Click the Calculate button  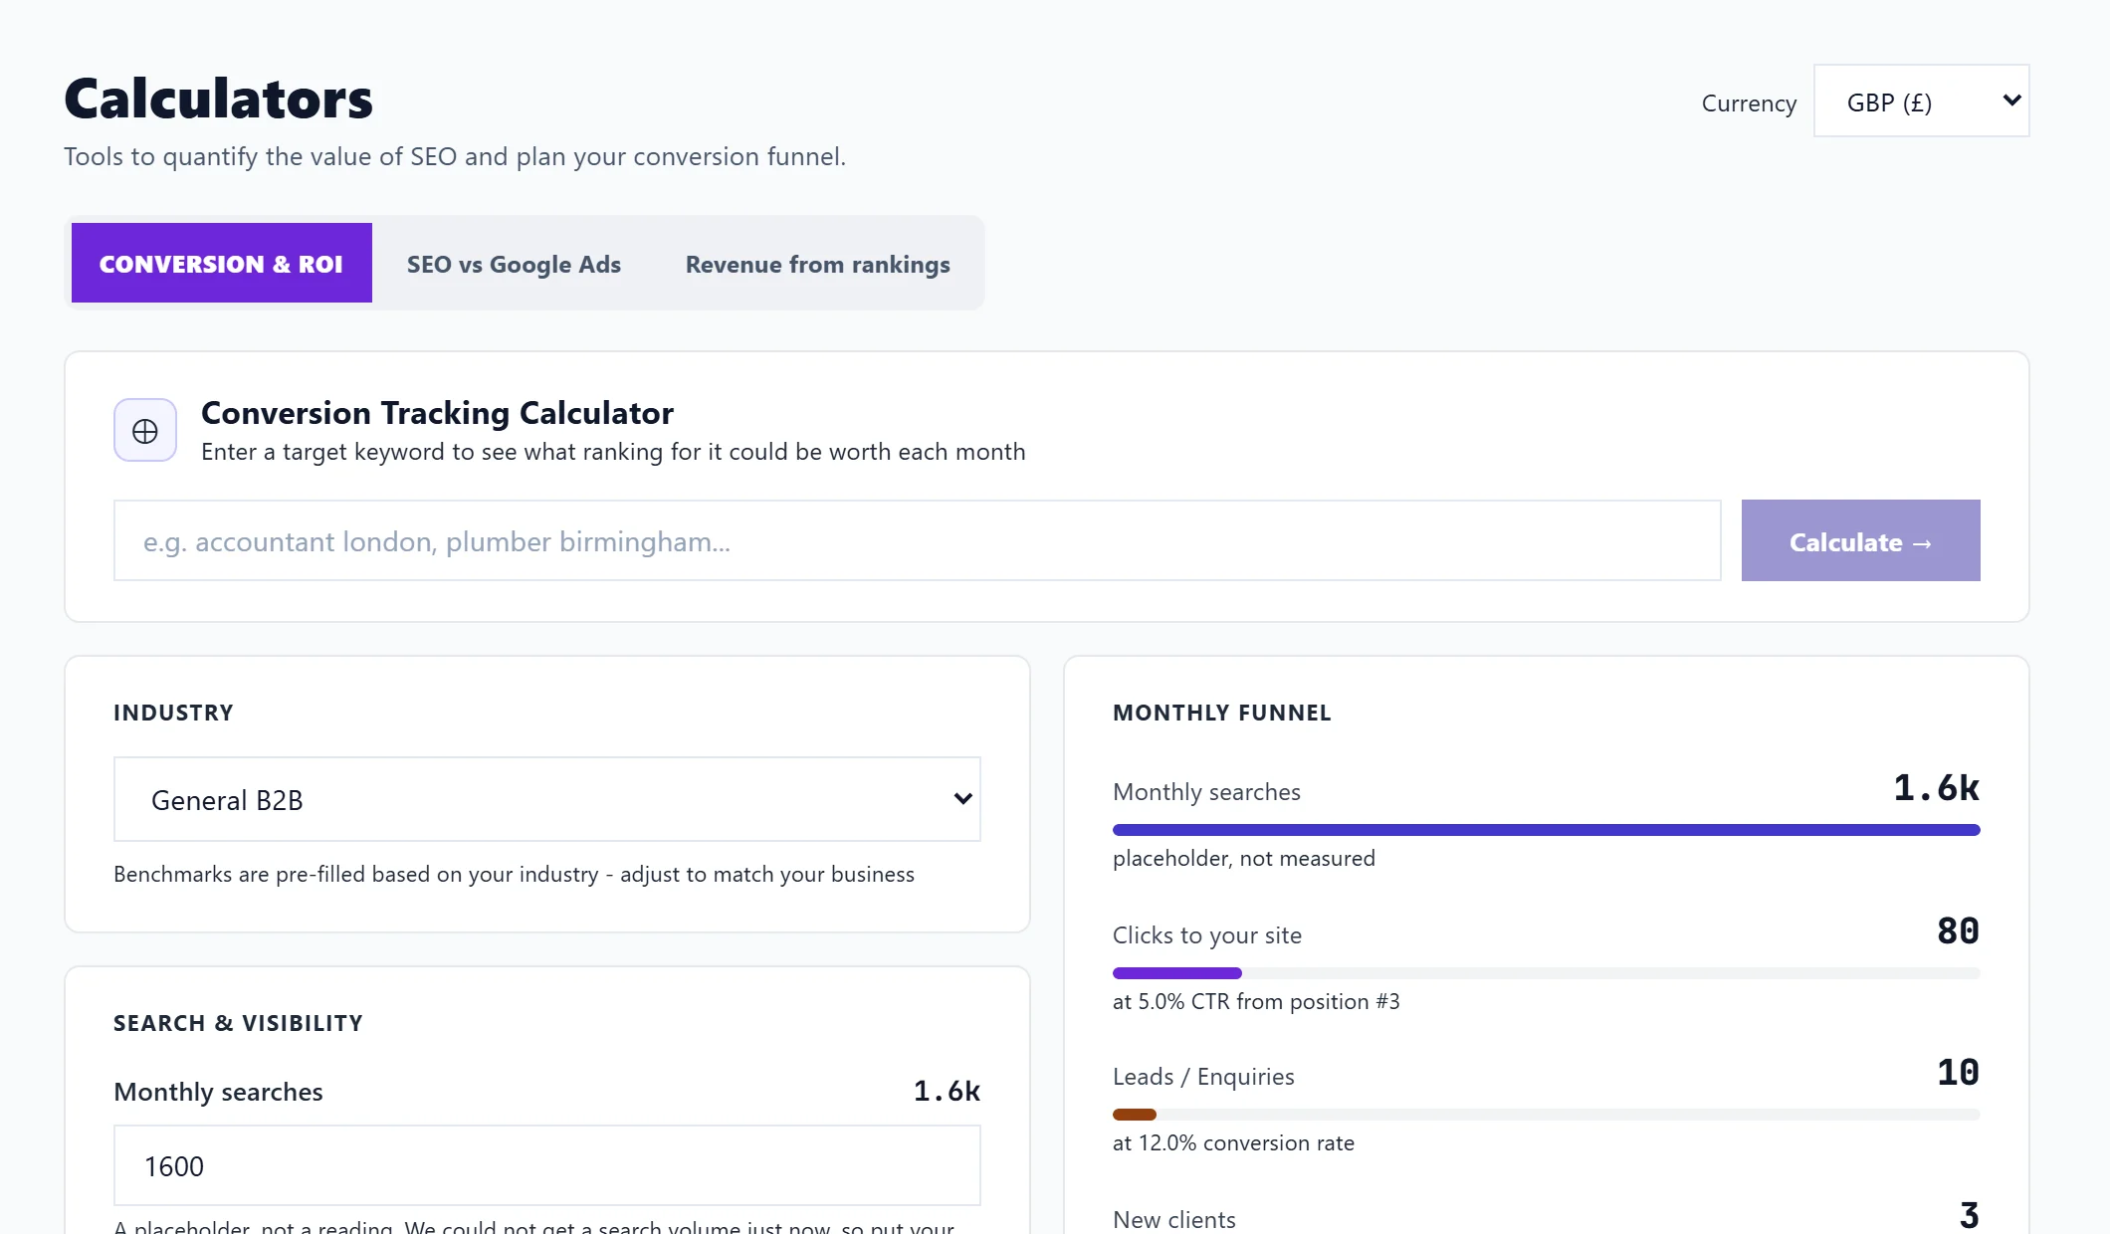tap(1860, 541)
